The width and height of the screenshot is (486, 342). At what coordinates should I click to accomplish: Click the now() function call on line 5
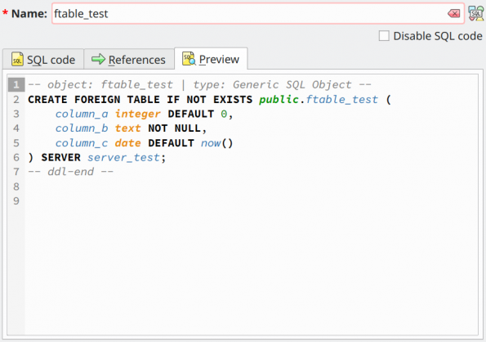[216, 143]
